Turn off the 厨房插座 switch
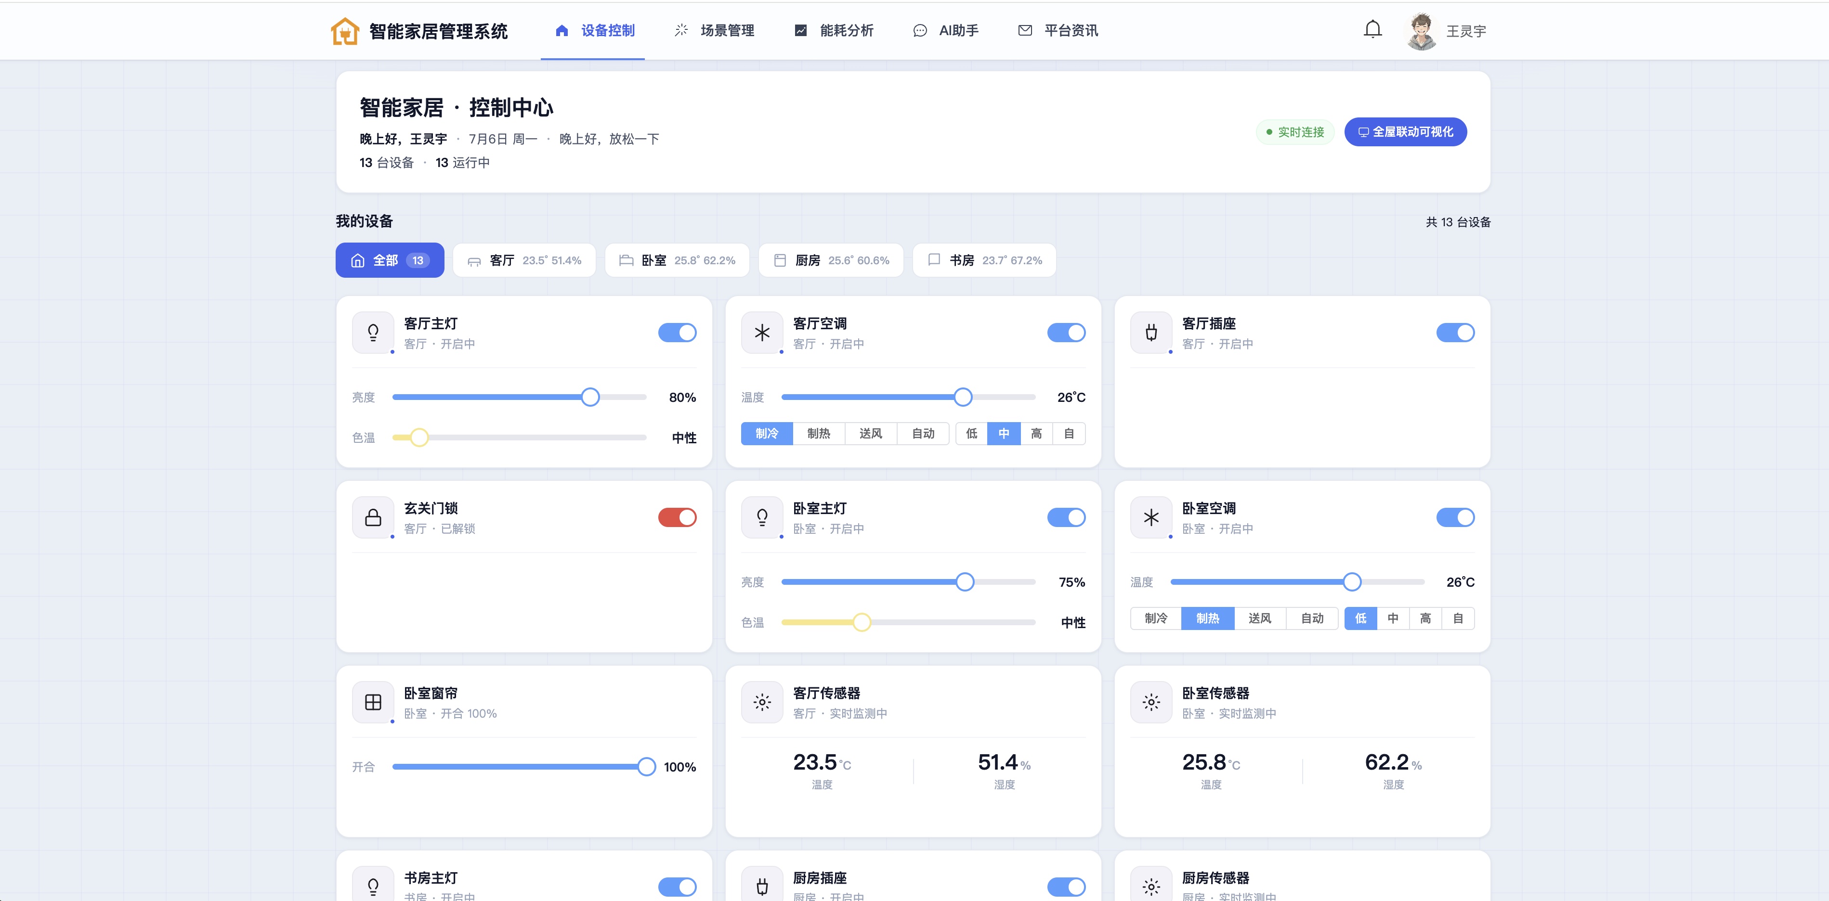 [x=1066, y=887]
